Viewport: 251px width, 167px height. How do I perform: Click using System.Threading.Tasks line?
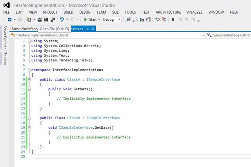tap(62, 60)
